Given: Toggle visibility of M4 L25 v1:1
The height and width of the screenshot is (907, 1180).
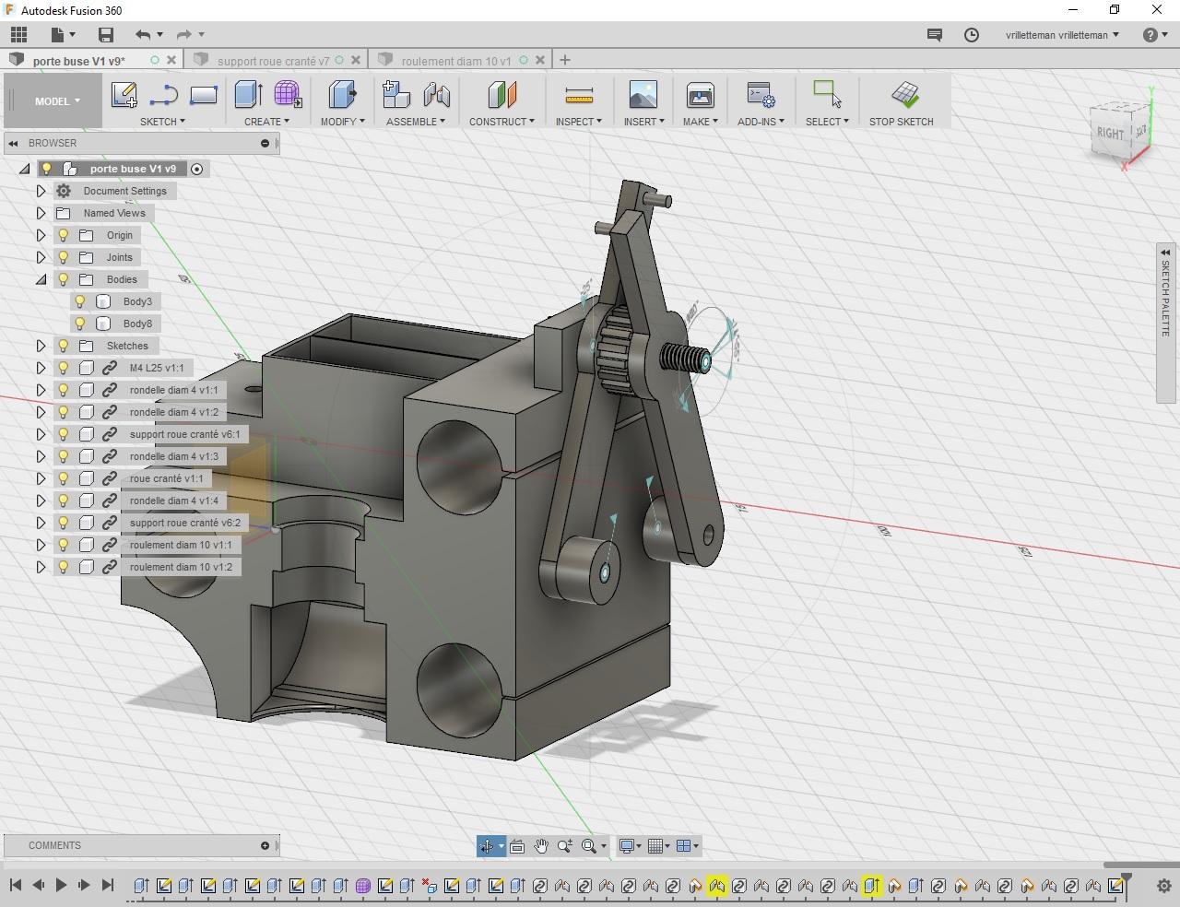Looking at the screenshot, I should coord(64,368).
